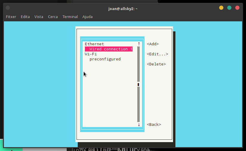The width and height of the screenshot is (246, 151).
Task: Click the scroll up arrow in list
Action: (x=139, y=44)
